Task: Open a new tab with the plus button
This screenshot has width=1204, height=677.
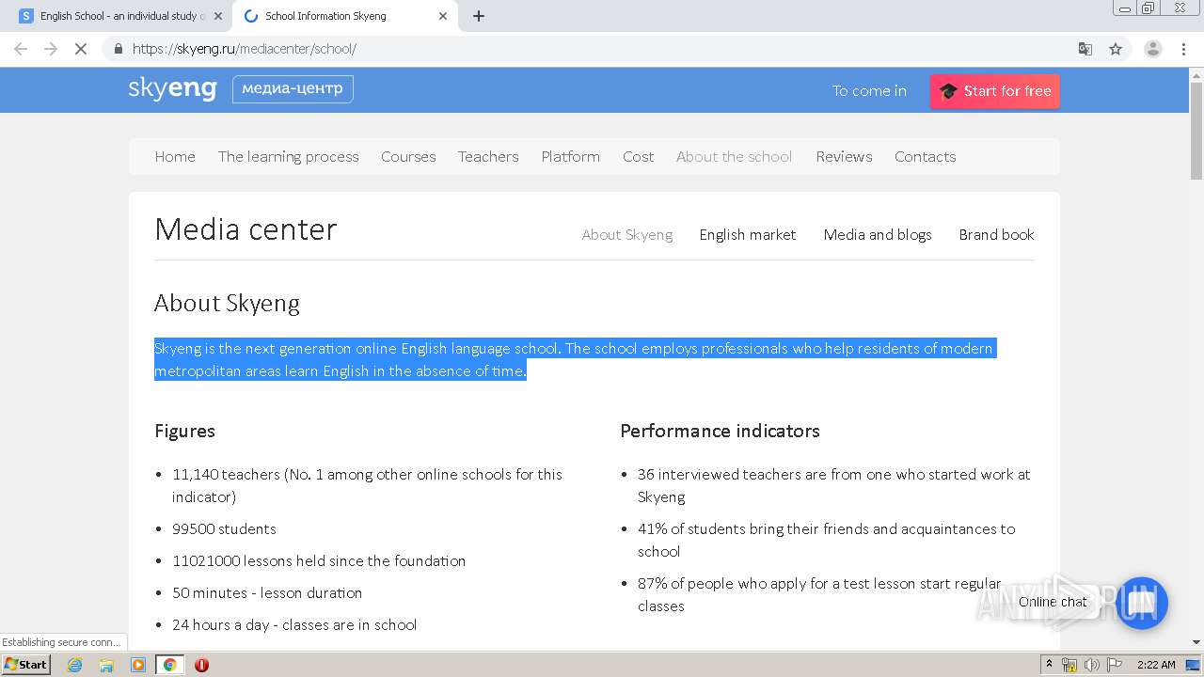Action: point(479,16)
